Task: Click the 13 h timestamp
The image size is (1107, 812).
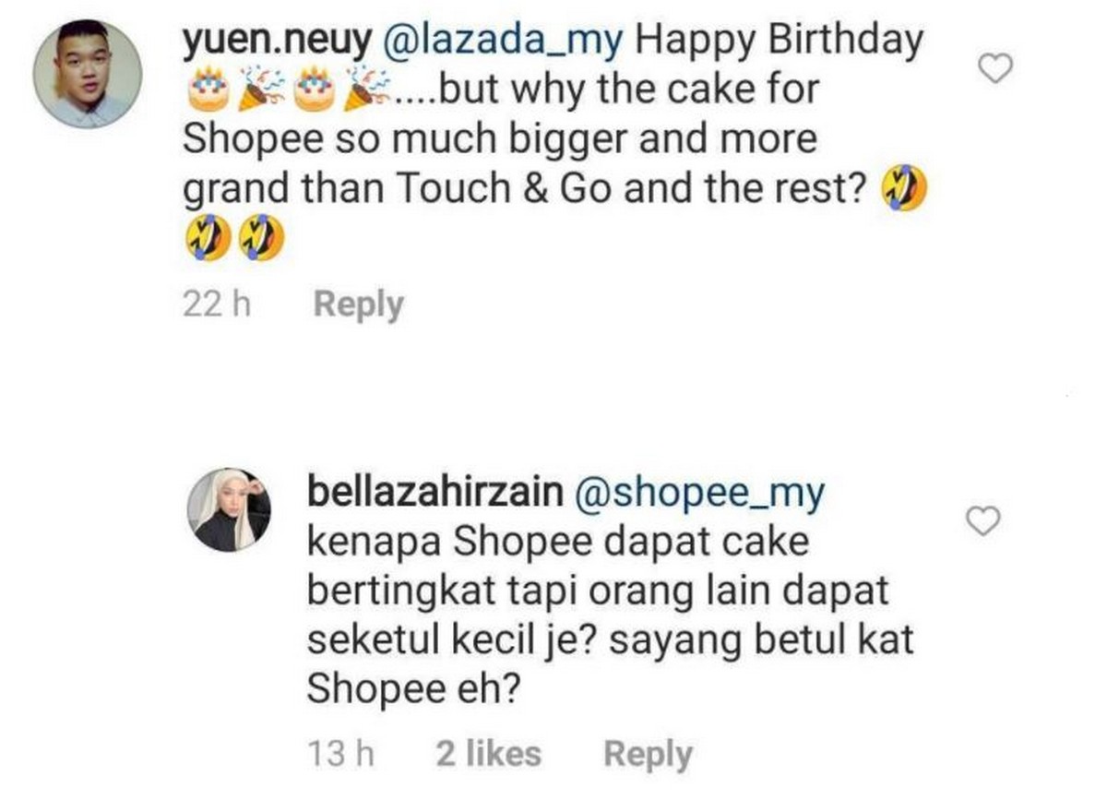Action: click(340, 754)
